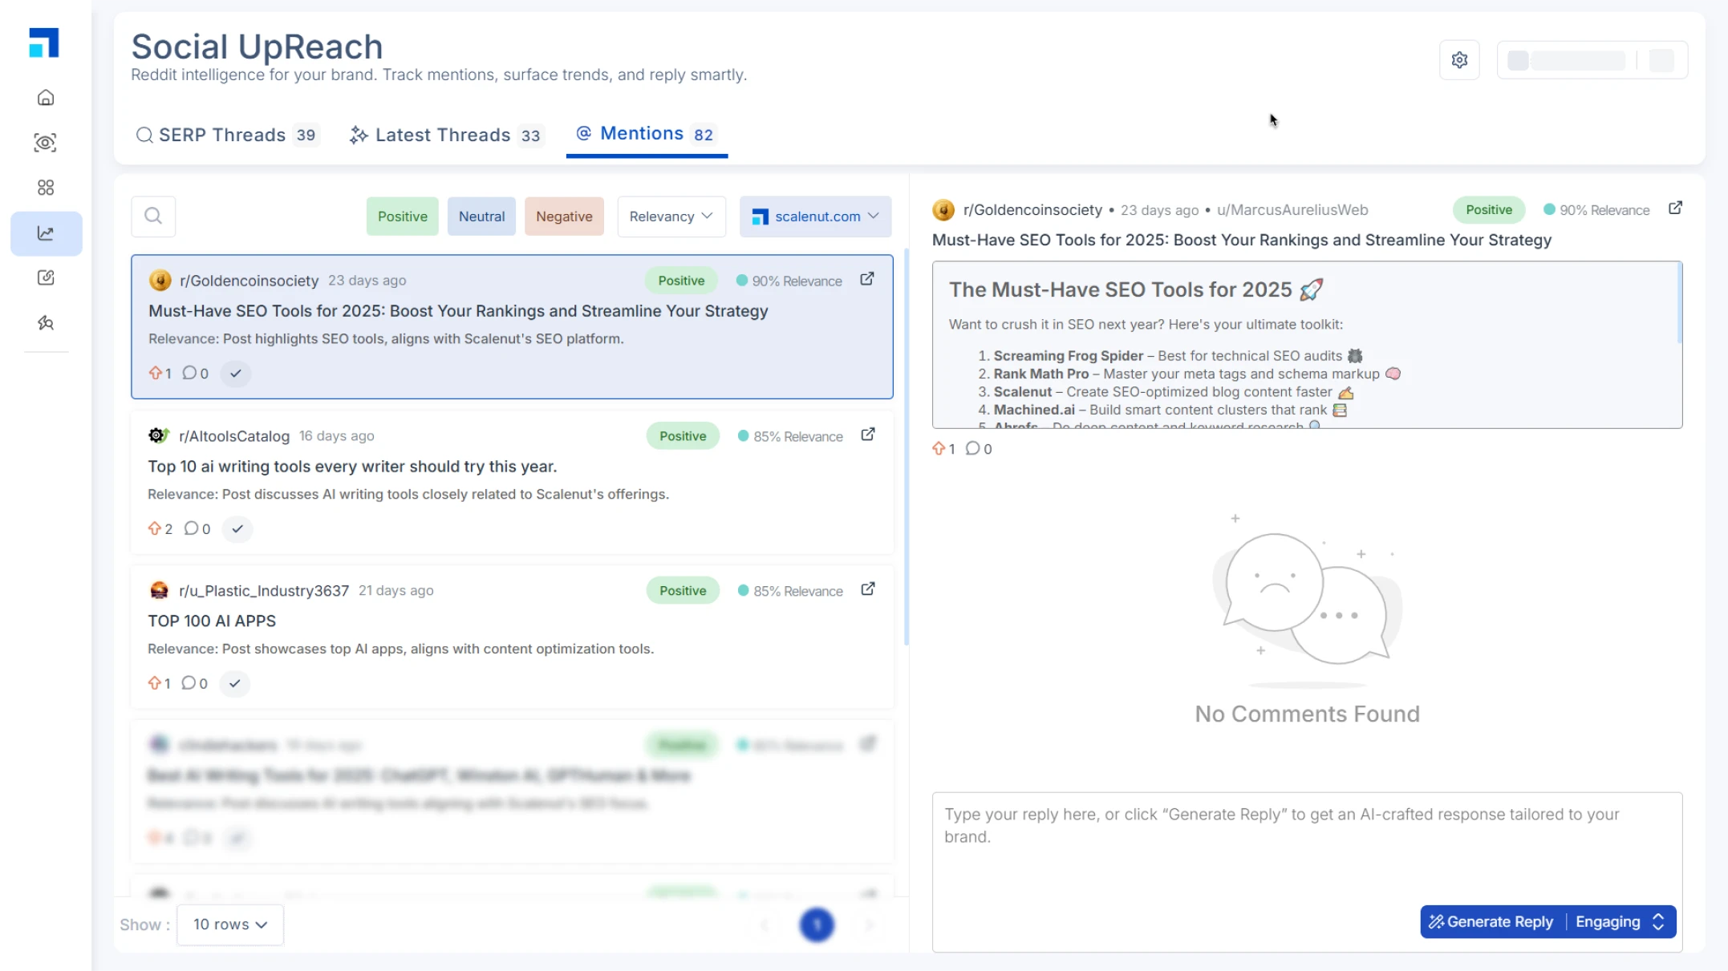
Task: Toggle the Neutral sentiment filter
Action: click(481, 216)
